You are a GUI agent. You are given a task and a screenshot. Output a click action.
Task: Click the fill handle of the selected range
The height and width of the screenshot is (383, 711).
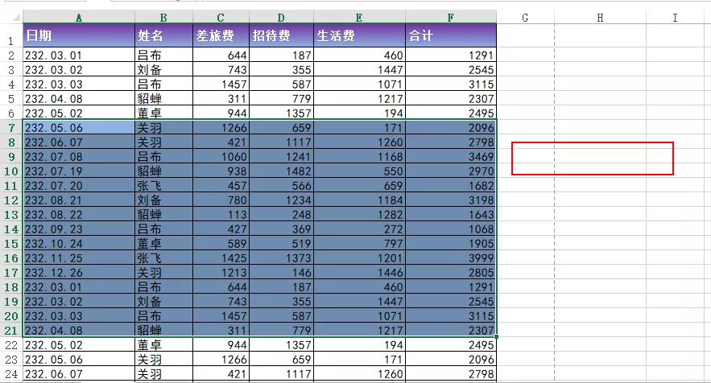point(497,337)
